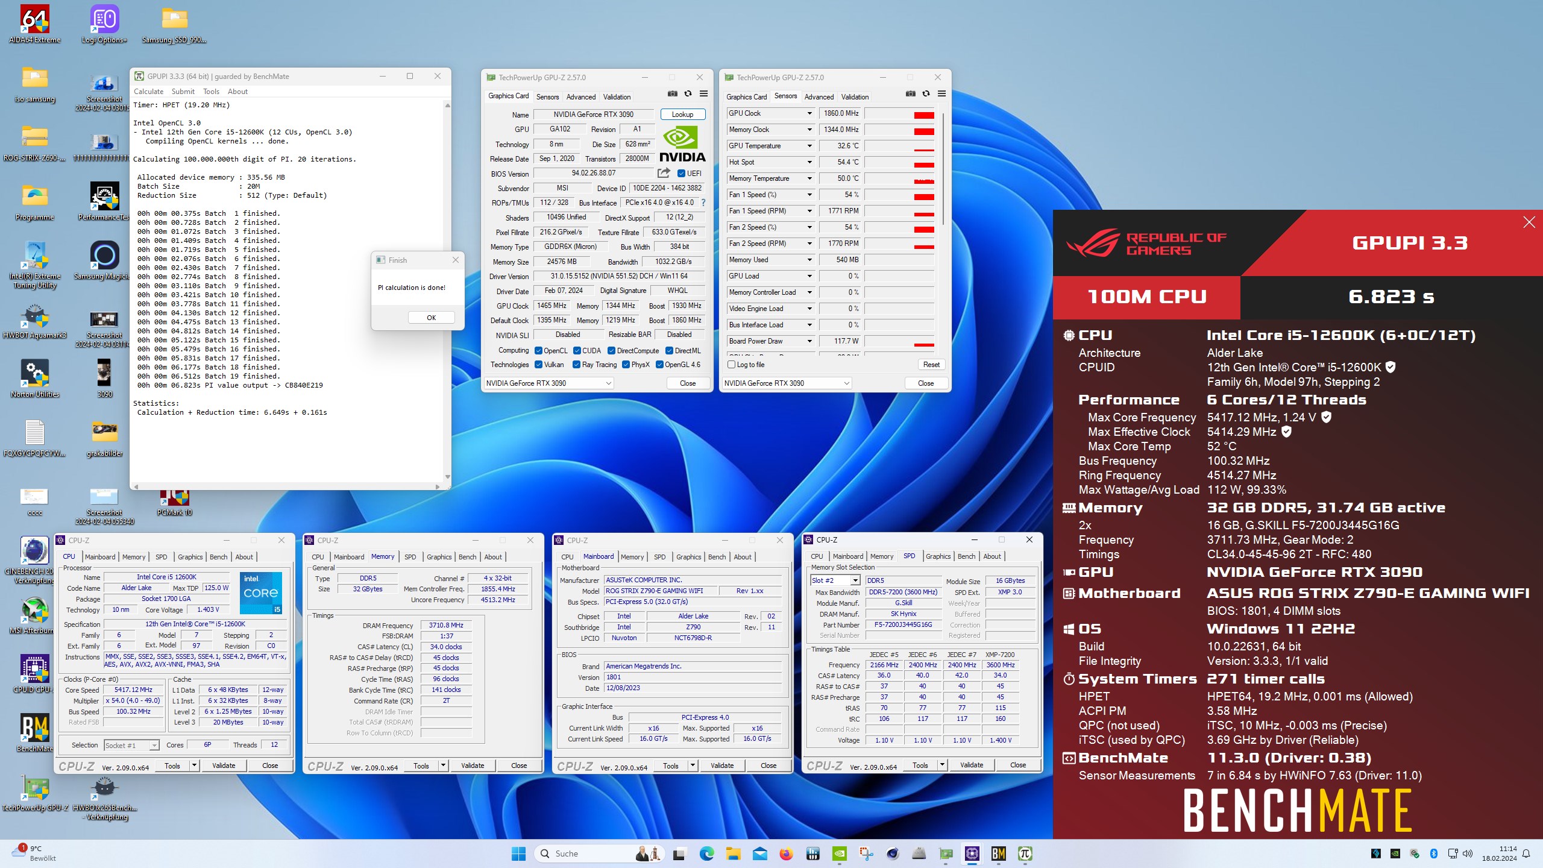Open GPU Clock sensor dropdown arrow
The height and width of the screenshot is (868, 1543).
[809, 113]
